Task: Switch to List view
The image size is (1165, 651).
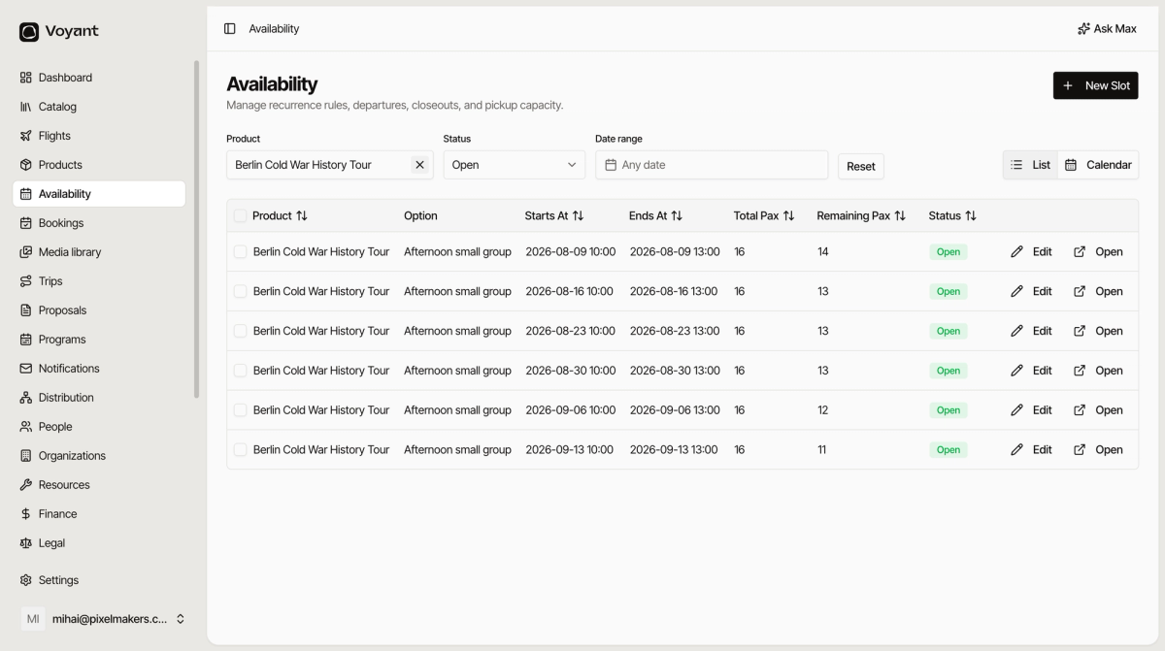Action: coord(1031,165)
